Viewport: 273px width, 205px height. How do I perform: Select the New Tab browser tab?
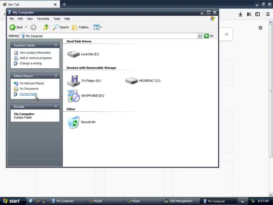(x=30, y=4)
